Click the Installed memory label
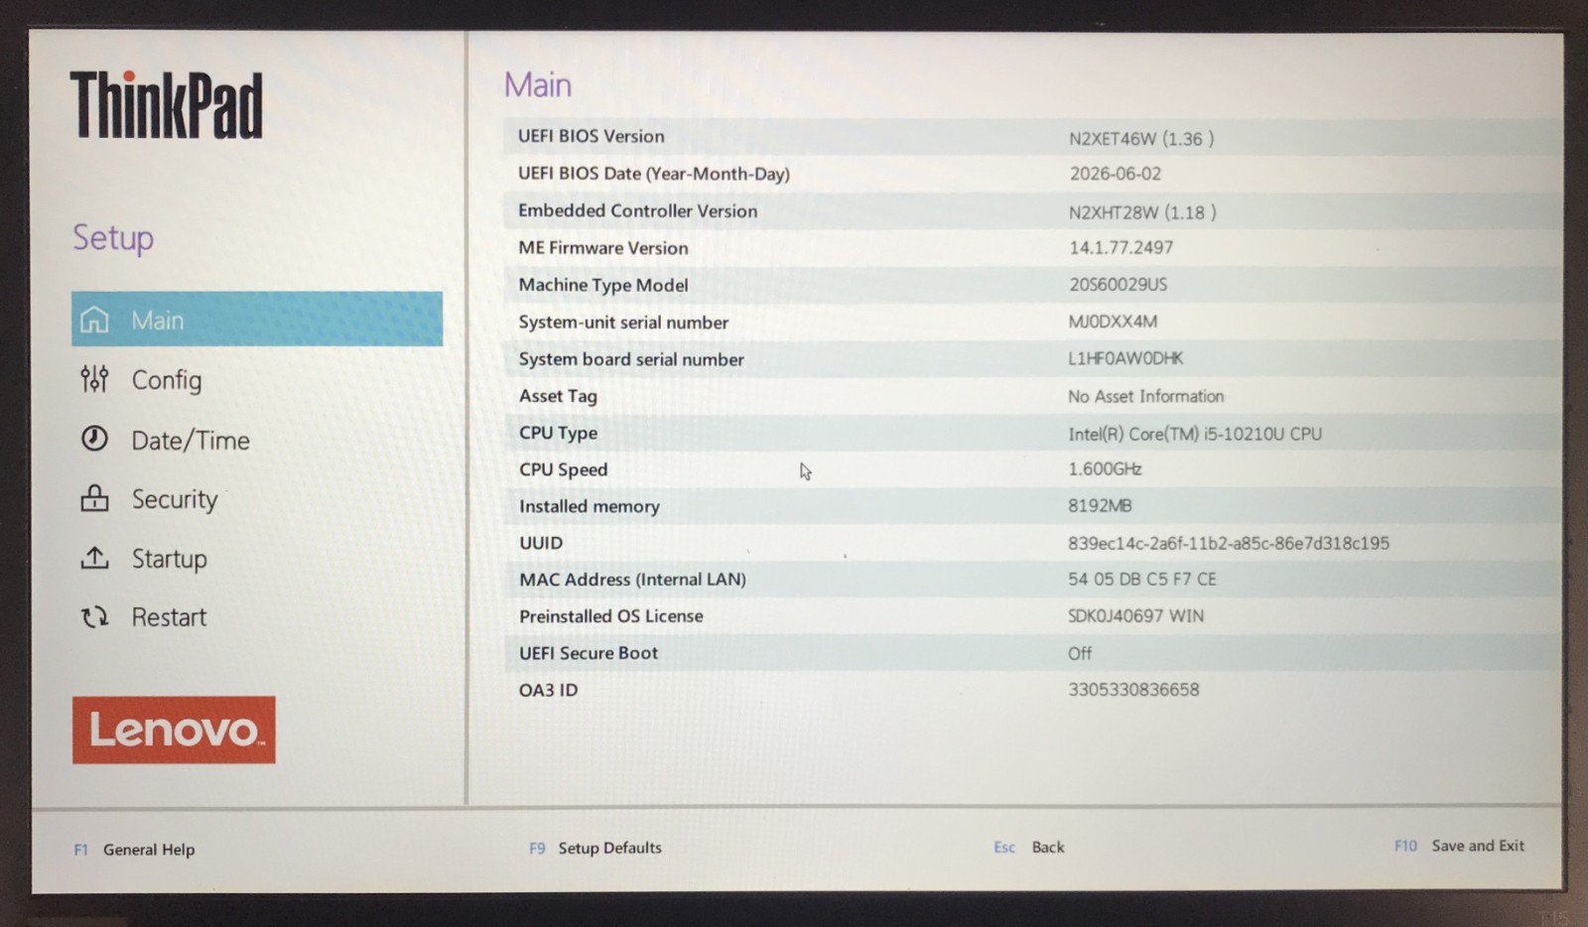 (x=590, y=506)
